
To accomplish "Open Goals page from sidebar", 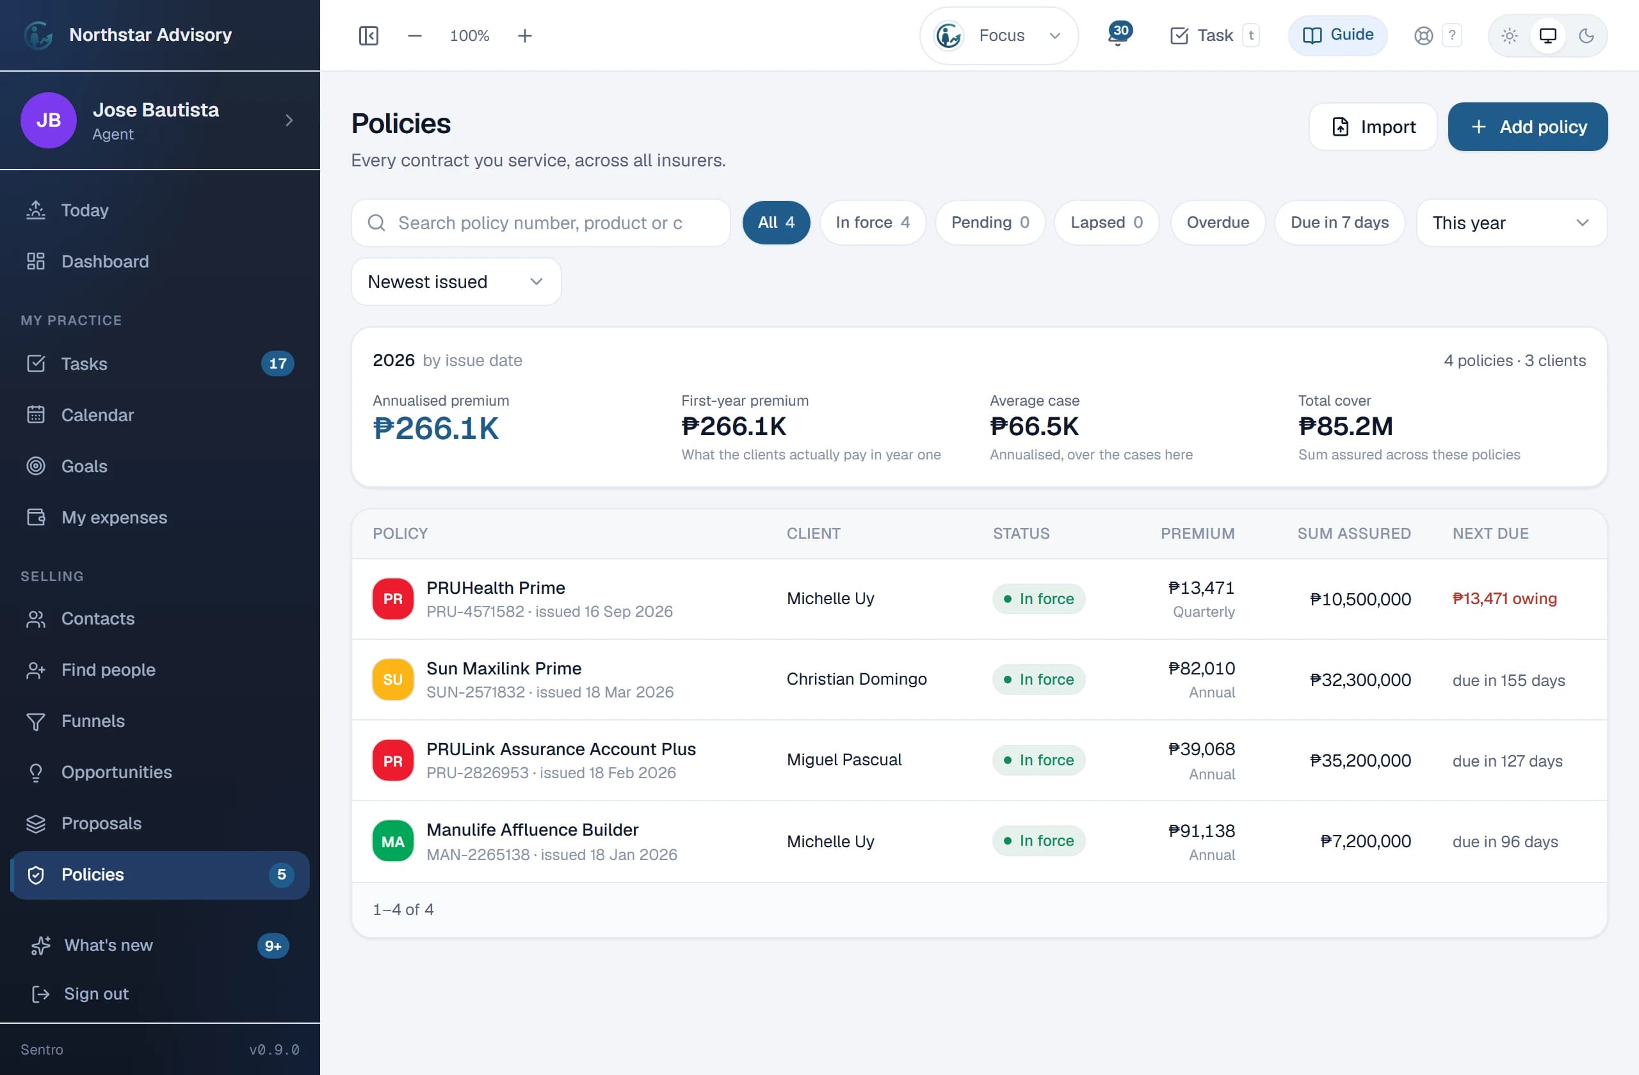I will pos(160,466).
